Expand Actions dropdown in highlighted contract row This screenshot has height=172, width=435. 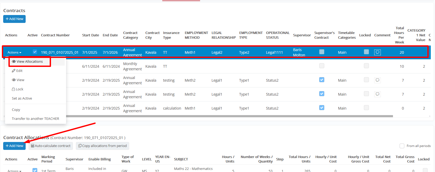coord(14,52)
